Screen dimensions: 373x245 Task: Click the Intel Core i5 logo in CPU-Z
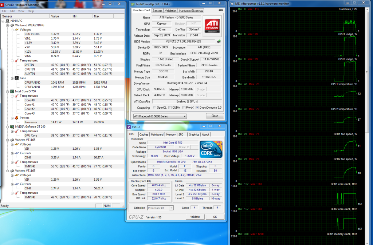(x=211, y=149)
